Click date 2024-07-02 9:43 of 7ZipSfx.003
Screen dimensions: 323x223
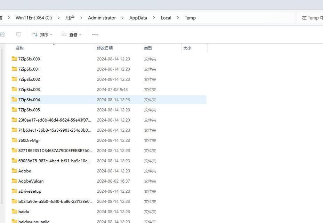(112, 90)
